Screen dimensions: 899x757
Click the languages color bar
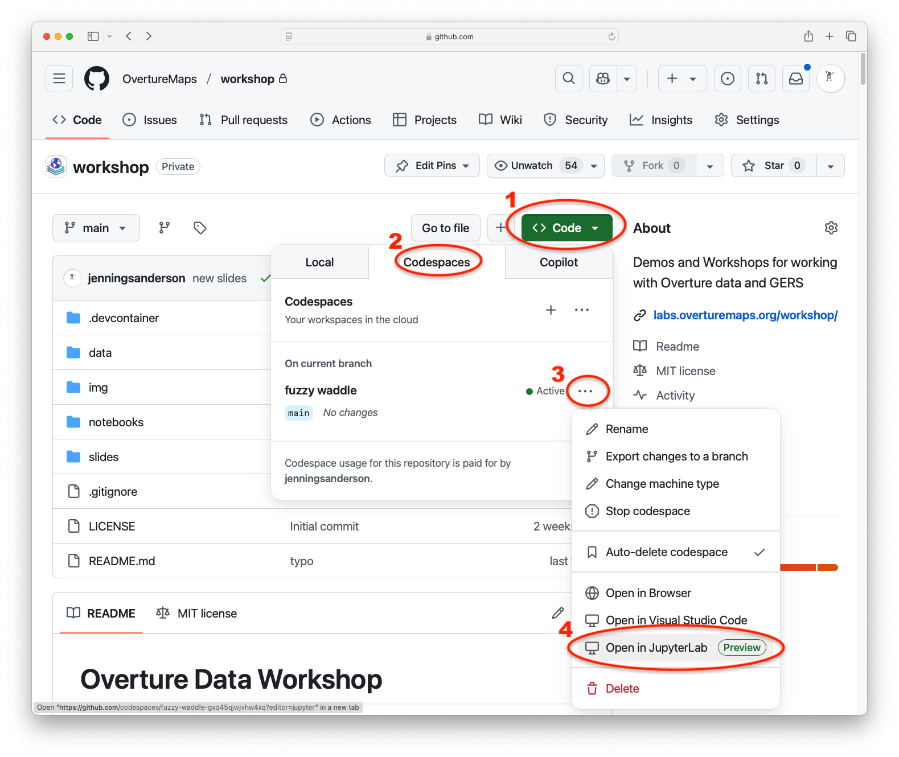tap(808, 567)
